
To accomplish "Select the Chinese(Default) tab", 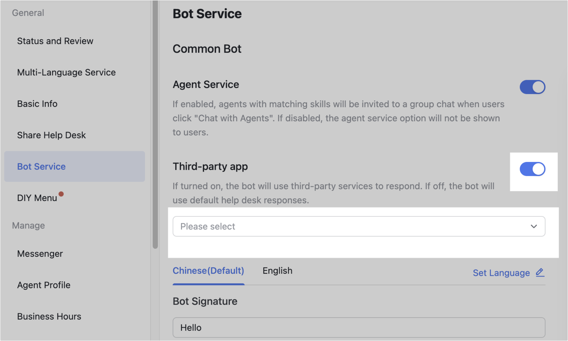I will 208,271.
